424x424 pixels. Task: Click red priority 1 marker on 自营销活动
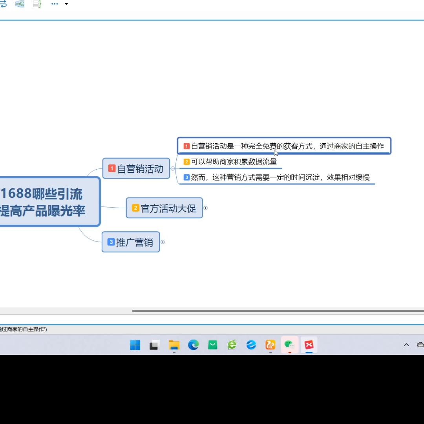(112, 168)
